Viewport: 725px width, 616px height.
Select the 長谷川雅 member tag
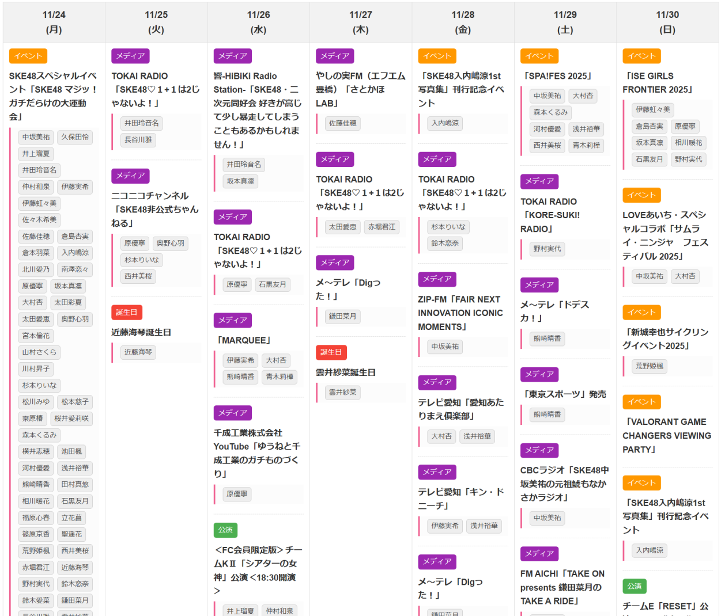tap(138, 140)
